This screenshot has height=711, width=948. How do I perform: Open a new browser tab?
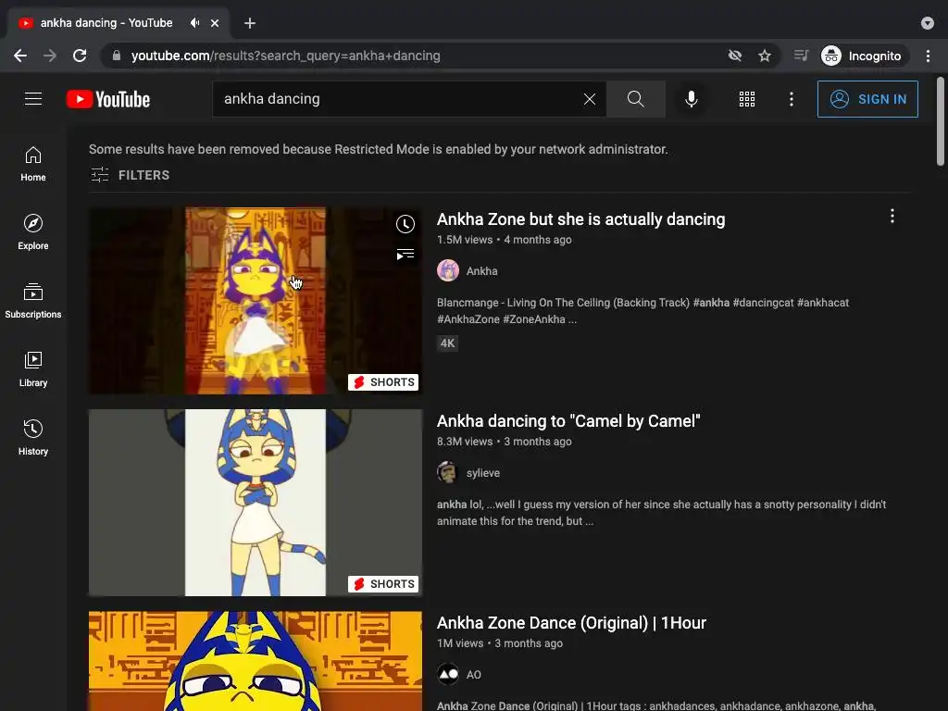point(250,23)
